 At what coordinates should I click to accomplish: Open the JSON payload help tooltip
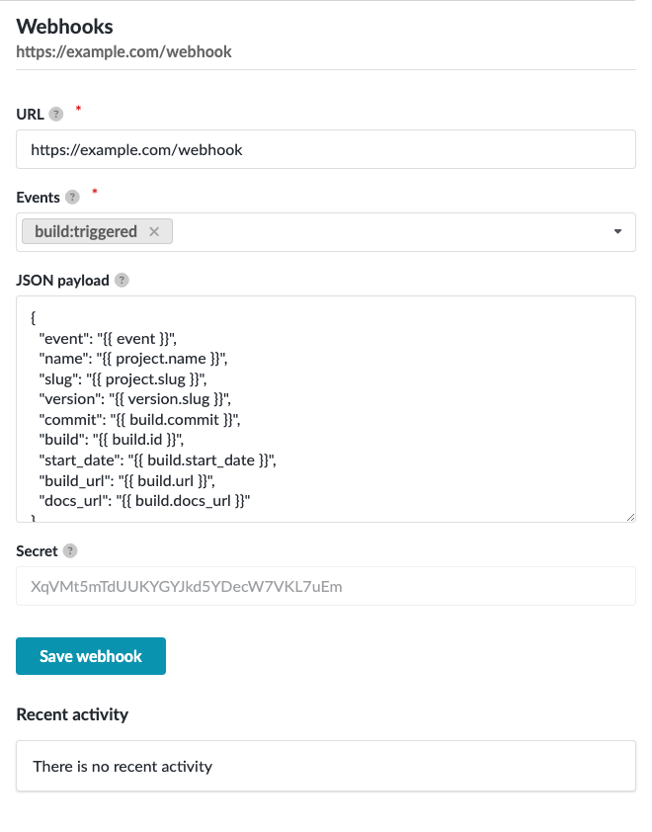point(121,280)
